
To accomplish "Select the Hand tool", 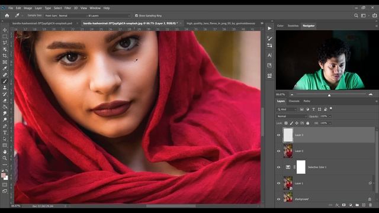I will point(5,151).
